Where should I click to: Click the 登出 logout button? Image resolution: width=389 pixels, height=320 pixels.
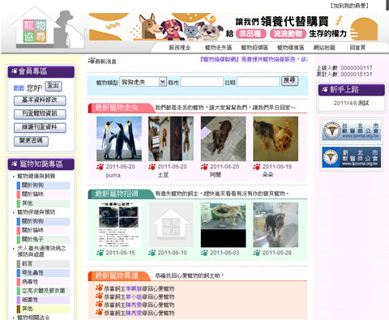click(x=53, y=86)
